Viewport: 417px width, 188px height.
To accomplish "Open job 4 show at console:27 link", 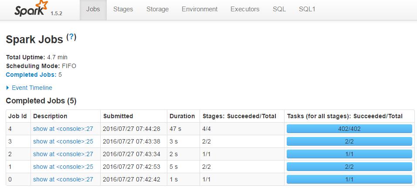I will click(63, 129).
